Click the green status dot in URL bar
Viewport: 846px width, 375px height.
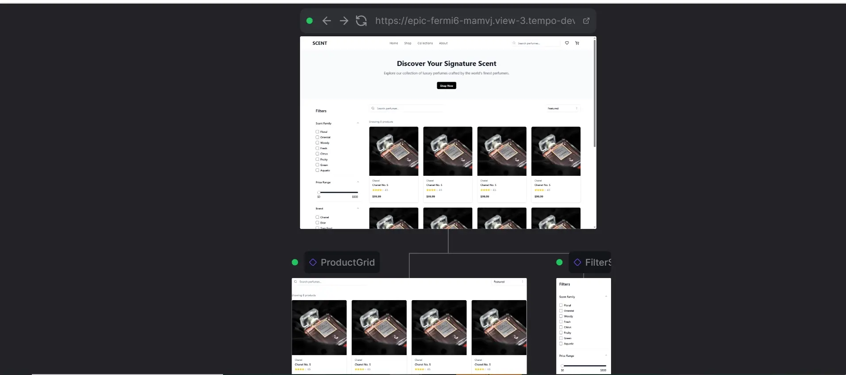310,21
